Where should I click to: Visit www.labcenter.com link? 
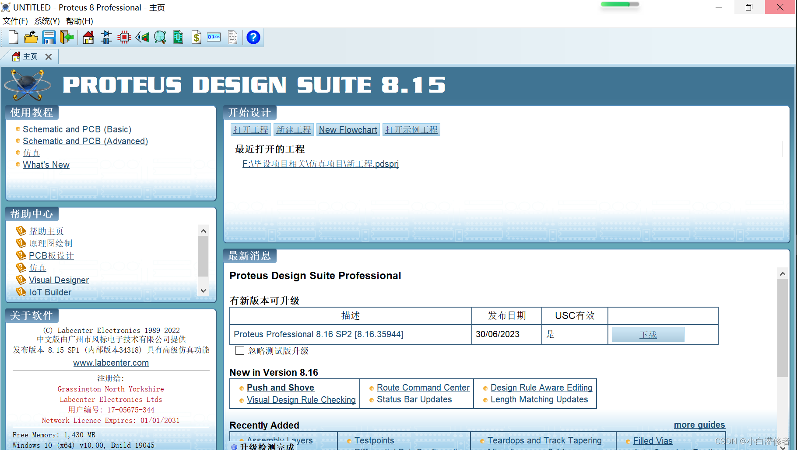pos(111,363)
